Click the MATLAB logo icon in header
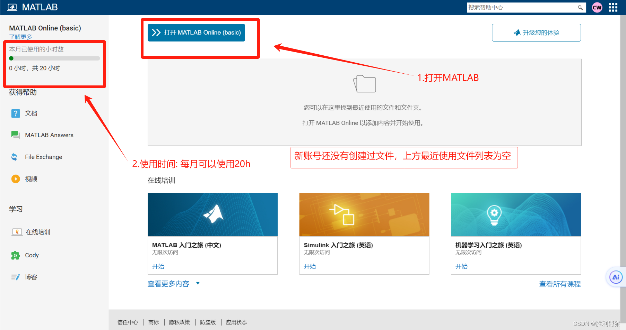626x330 pixels. point(12,7)
